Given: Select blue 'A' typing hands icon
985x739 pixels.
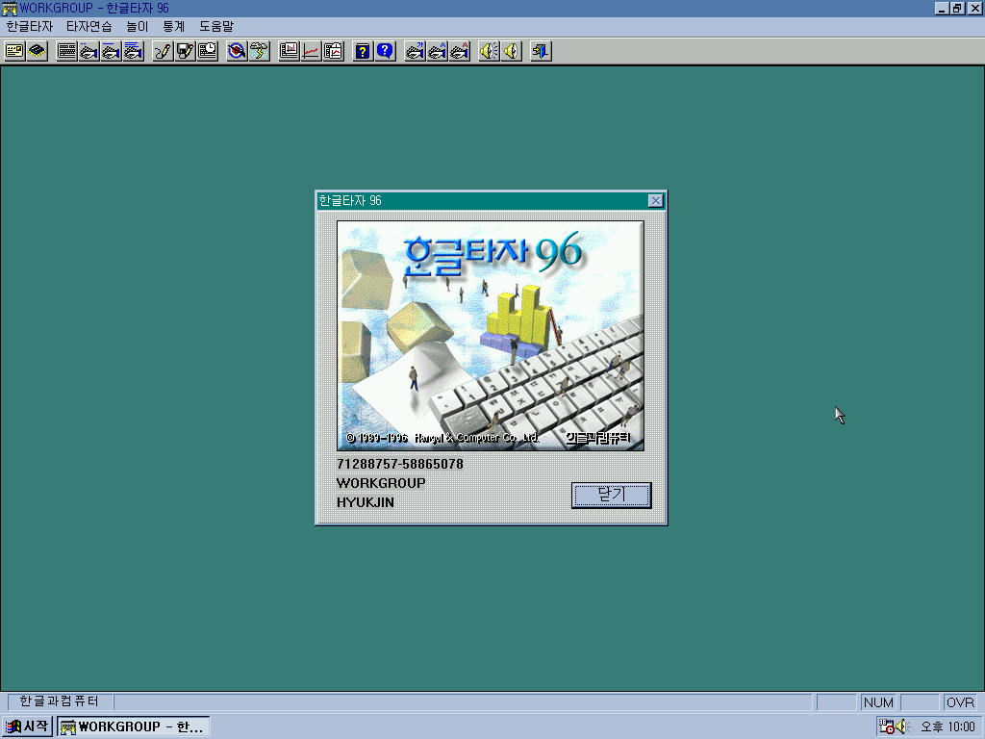Looking at the screenshot, I should coord(437,51).
